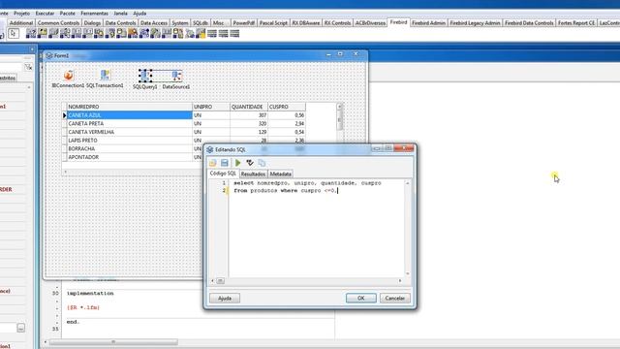Click ellipsis button in left panel bottom
The image size is (620, 349).
pyautogui.click(x=21, y=328)
